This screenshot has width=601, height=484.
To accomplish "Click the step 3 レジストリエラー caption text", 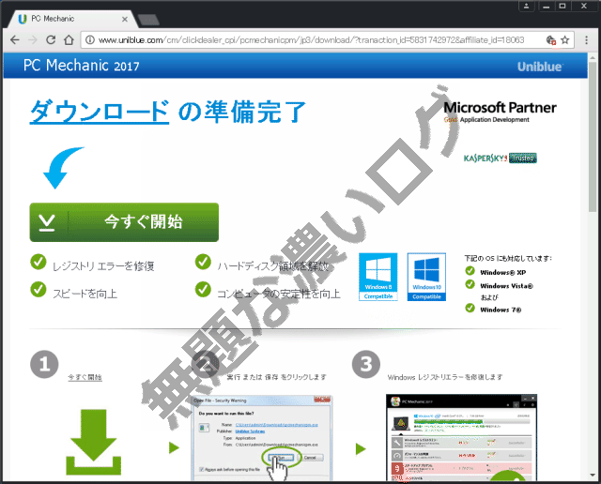I will pos(445,377).
